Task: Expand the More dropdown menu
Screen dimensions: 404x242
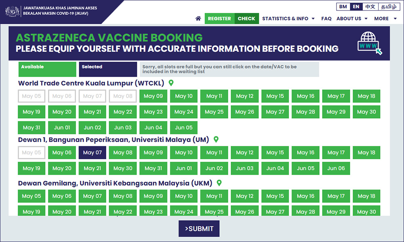Action: click(x=385, y=19)
